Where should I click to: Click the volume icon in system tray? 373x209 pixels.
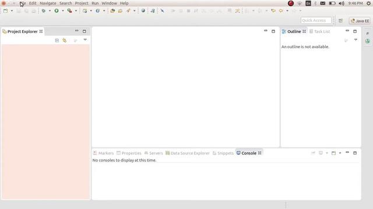(x=342, y=3)
